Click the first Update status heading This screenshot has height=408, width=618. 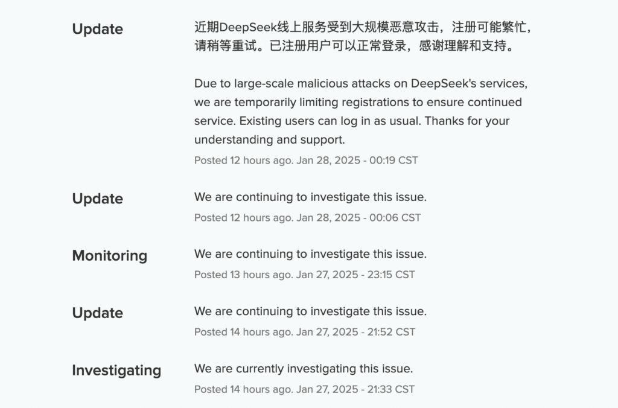(97, 29)
